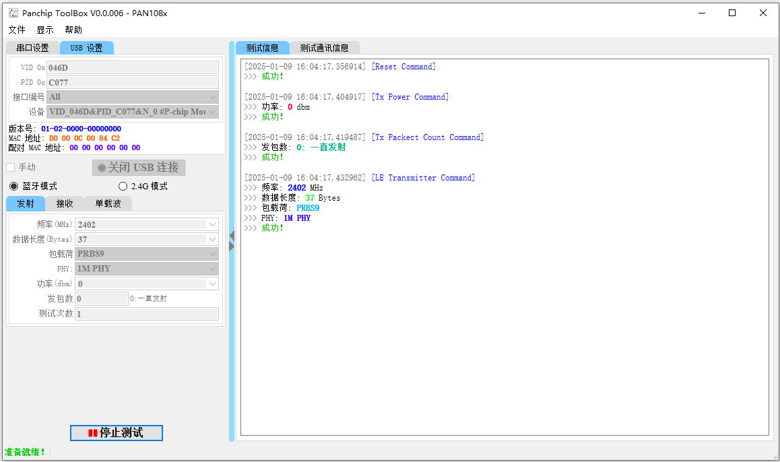This screenshot has width=780, height=462.
Task: Open the 设备 device dropdown
Action: click(x=132, y=112)
